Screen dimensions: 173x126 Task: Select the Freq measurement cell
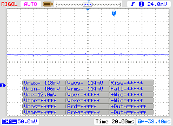click(87, 112)
